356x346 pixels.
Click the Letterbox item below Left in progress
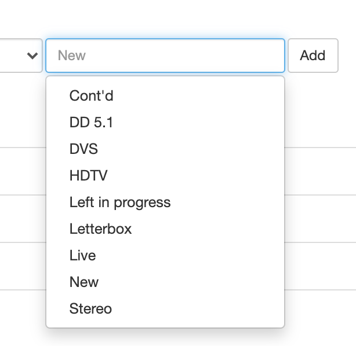(100, 229)
